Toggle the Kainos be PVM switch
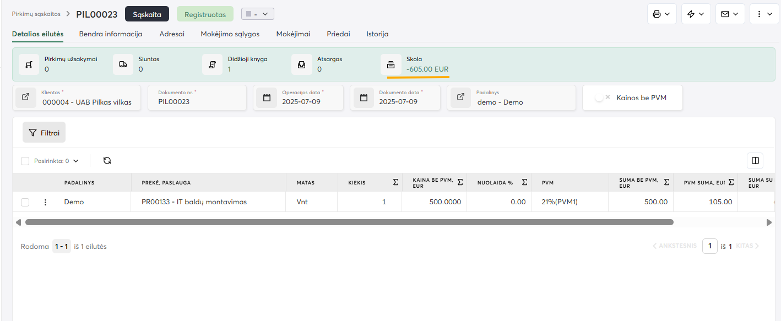781x321 pixels. [x=603, y=97]
